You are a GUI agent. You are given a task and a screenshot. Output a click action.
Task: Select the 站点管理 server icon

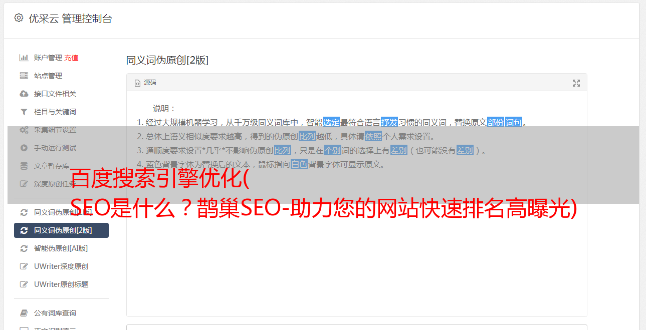point(24,76)
